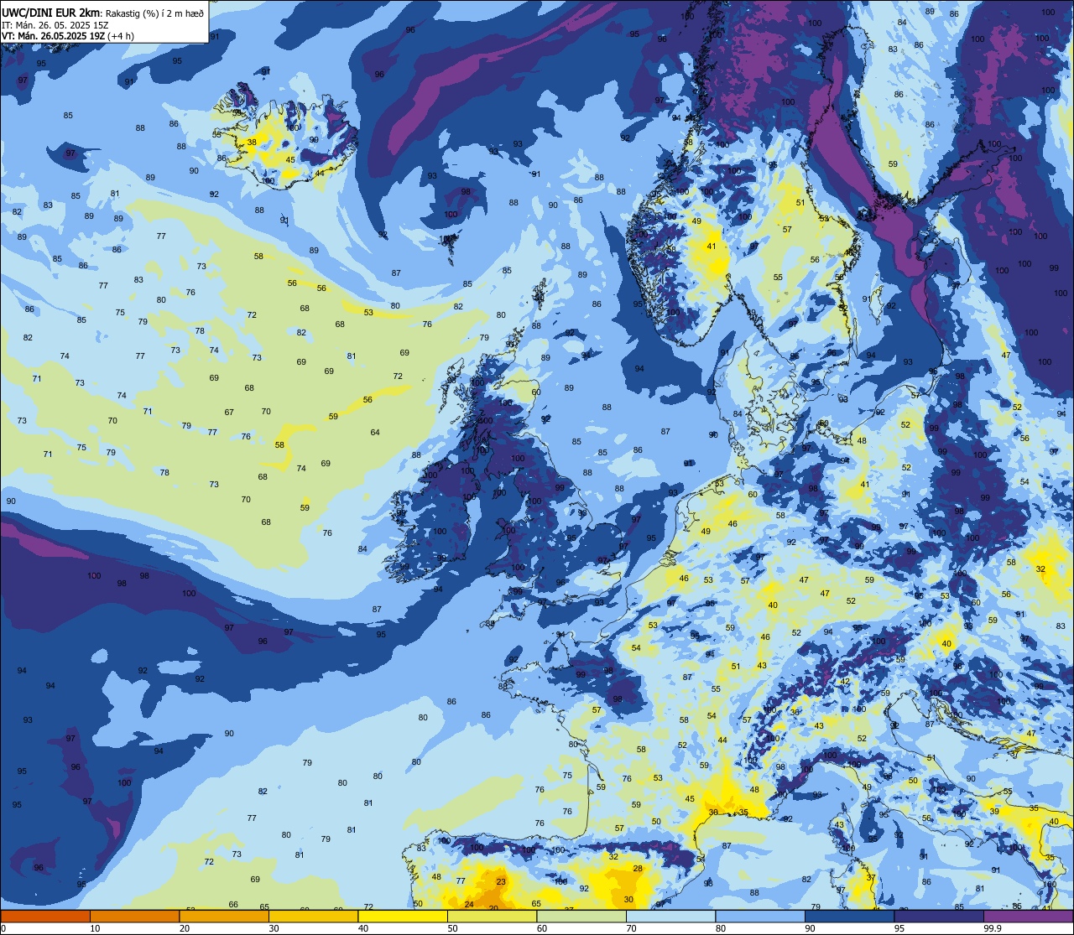
Task: Click the value 51 over Sweden
Action: (800, 202)
